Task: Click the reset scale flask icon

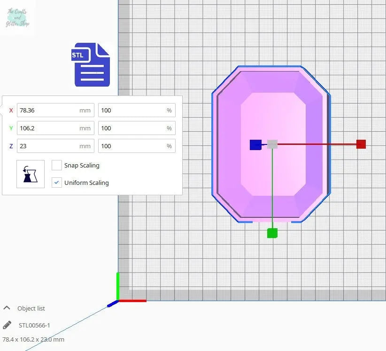Action: click(x=31, y=174)
